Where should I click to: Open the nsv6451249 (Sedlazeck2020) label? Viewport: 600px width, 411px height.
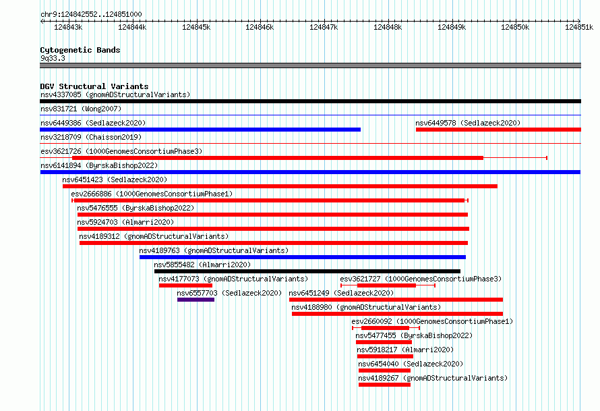coord(341,293)
